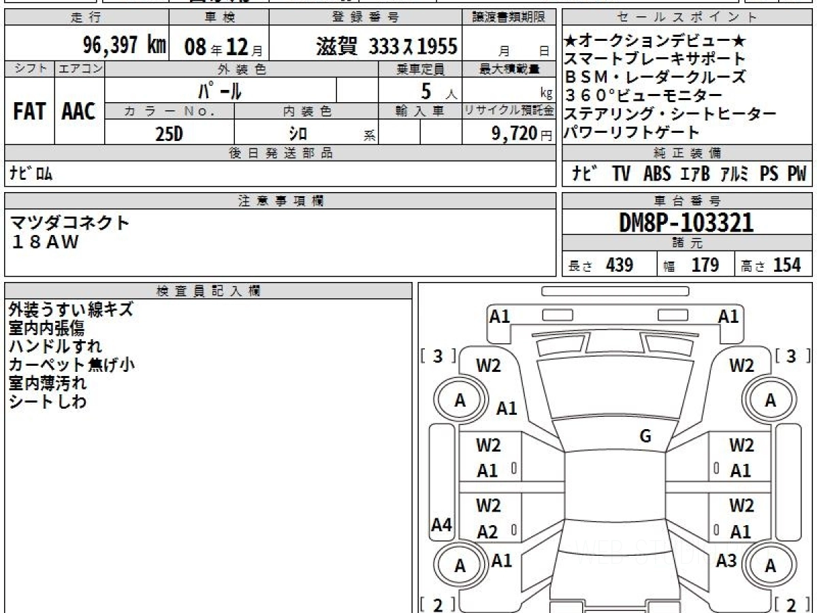
Task: Click the AAC air conditioner value
Action: click(80, 112)
